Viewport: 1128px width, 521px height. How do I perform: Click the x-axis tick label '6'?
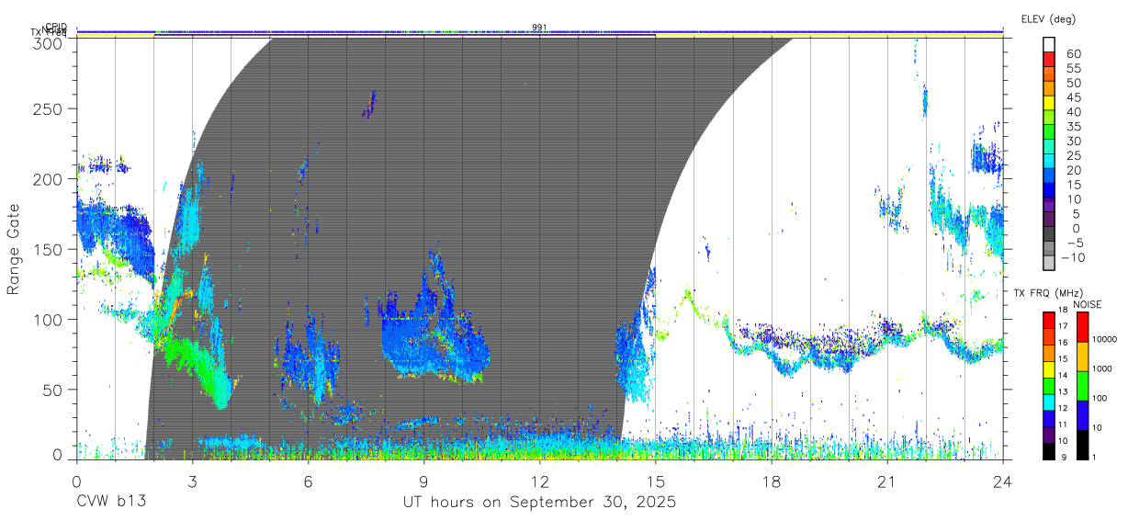click(x=308, y=481)
